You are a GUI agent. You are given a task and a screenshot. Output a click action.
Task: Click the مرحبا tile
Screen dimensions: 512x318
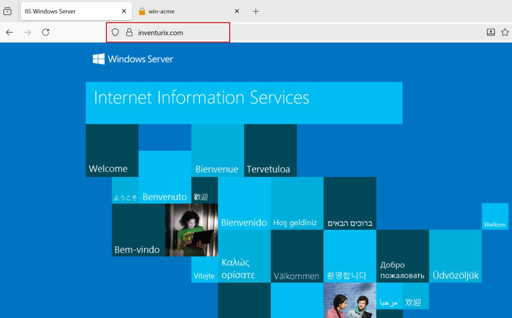coord(389,296)
